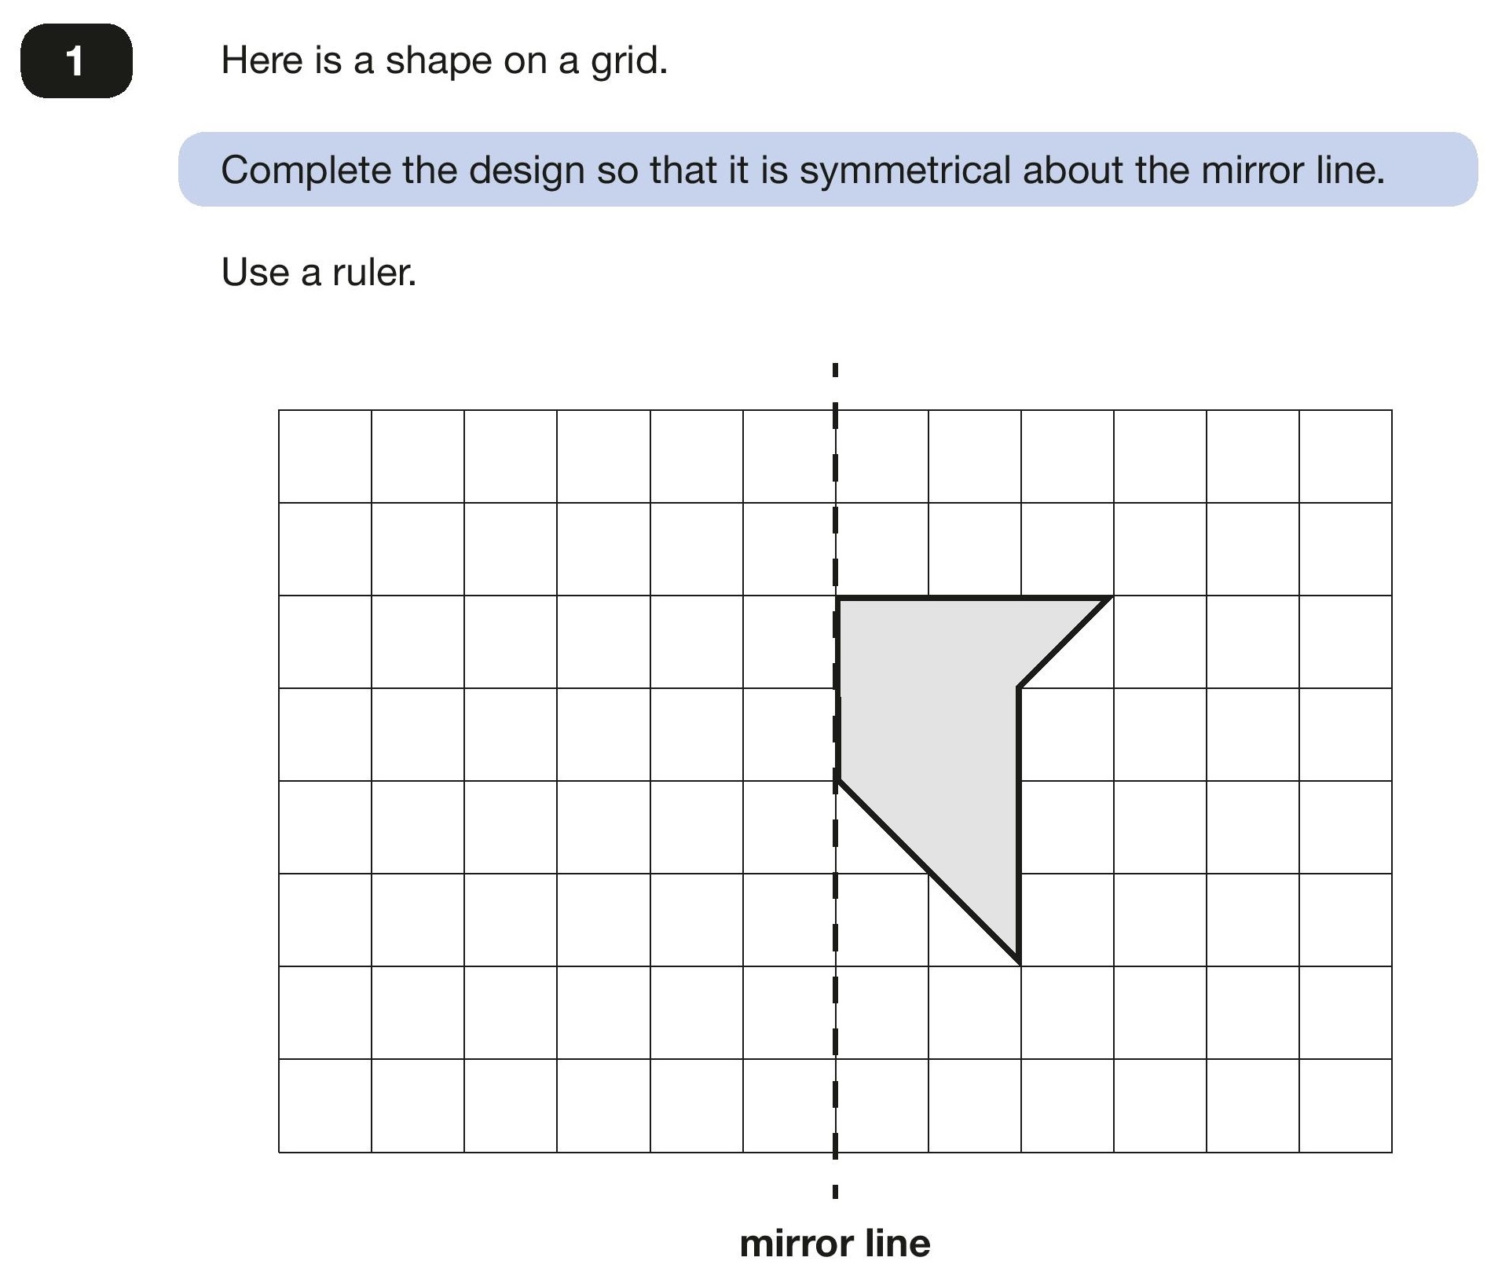
Task: Click the bottom-left square of the grid
Action: pyautogui.click(x=325, y=1106)
